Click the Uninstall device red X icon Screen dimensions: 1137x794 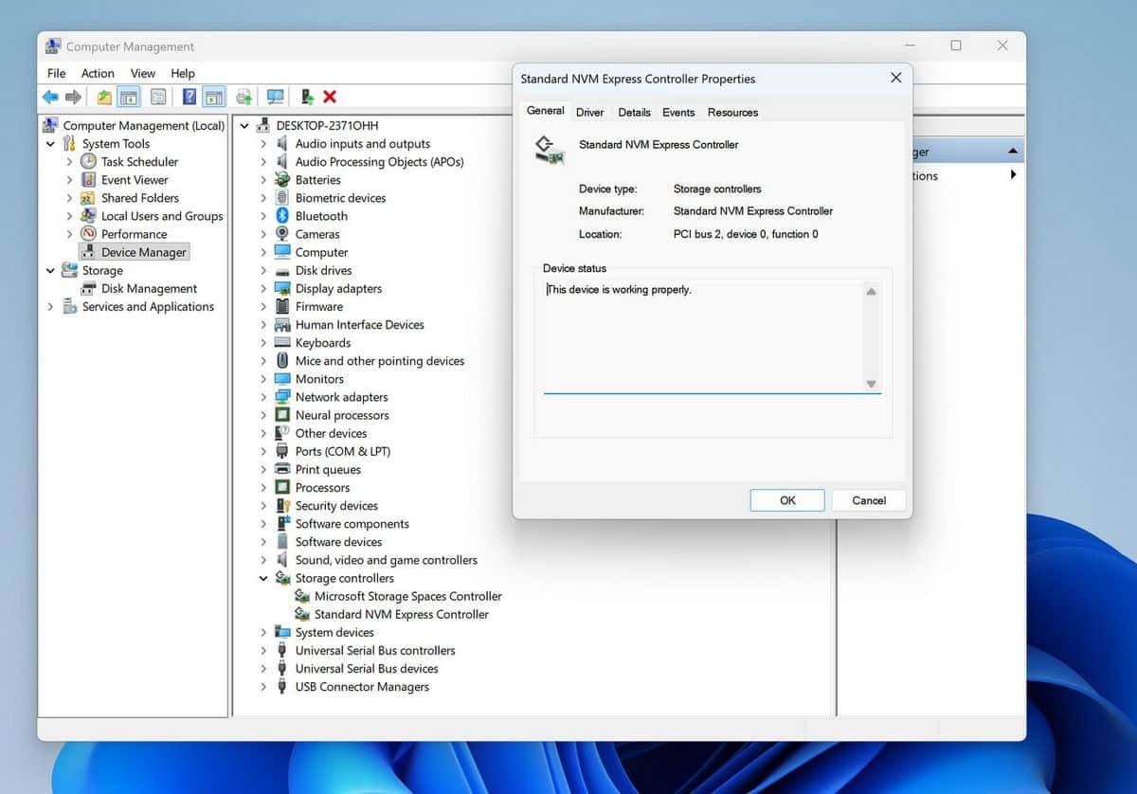(x=329, y=96)
